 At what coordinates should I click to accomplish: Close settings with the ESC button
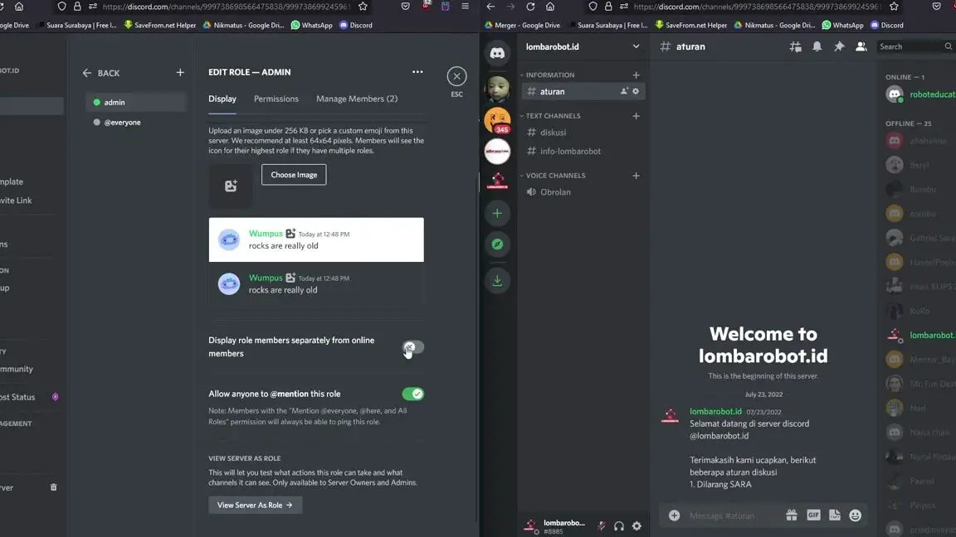click(456, 77)
